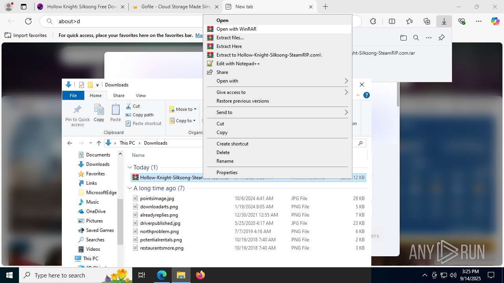Collapse the Today (1) group
This screenshot has width=504, height=283.
click(130, 167)
